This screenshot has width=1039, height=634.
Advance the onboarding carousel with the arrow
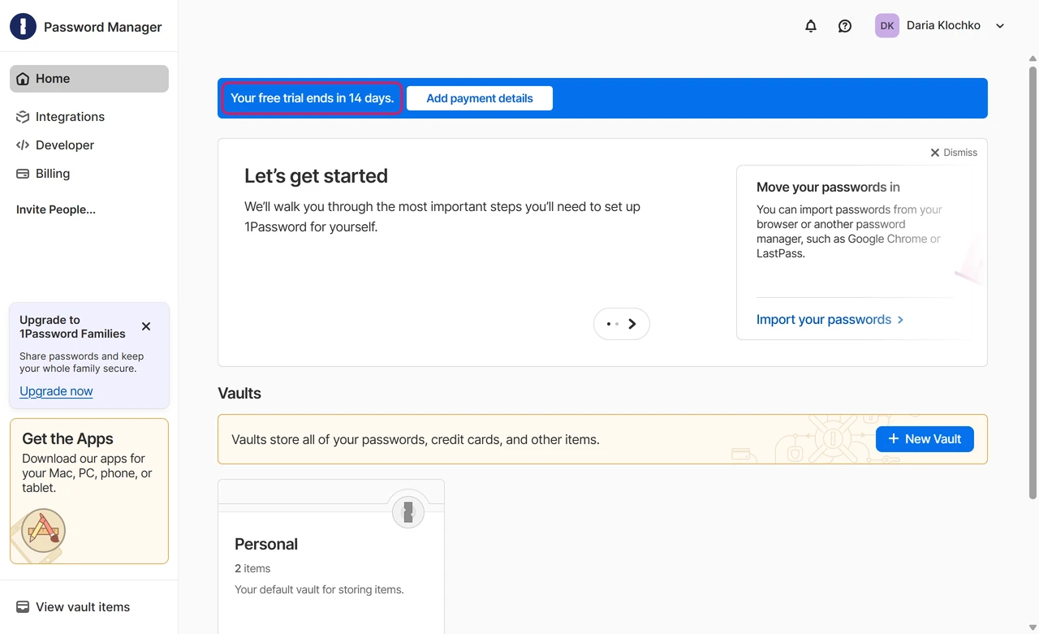point(632,324)
